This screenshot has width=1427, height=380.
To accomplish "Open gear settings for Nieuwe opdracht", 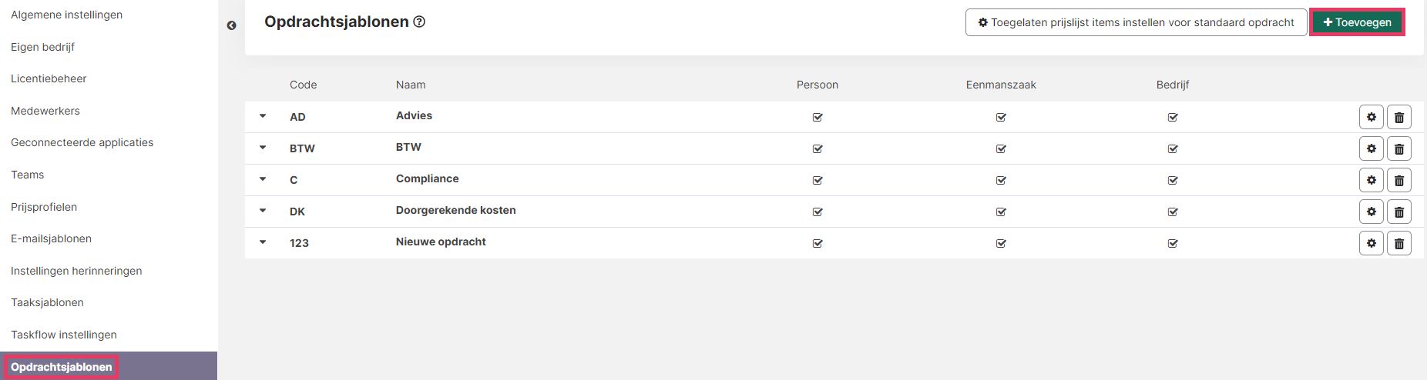I will pyautogui.click(x=1372, y=243).
